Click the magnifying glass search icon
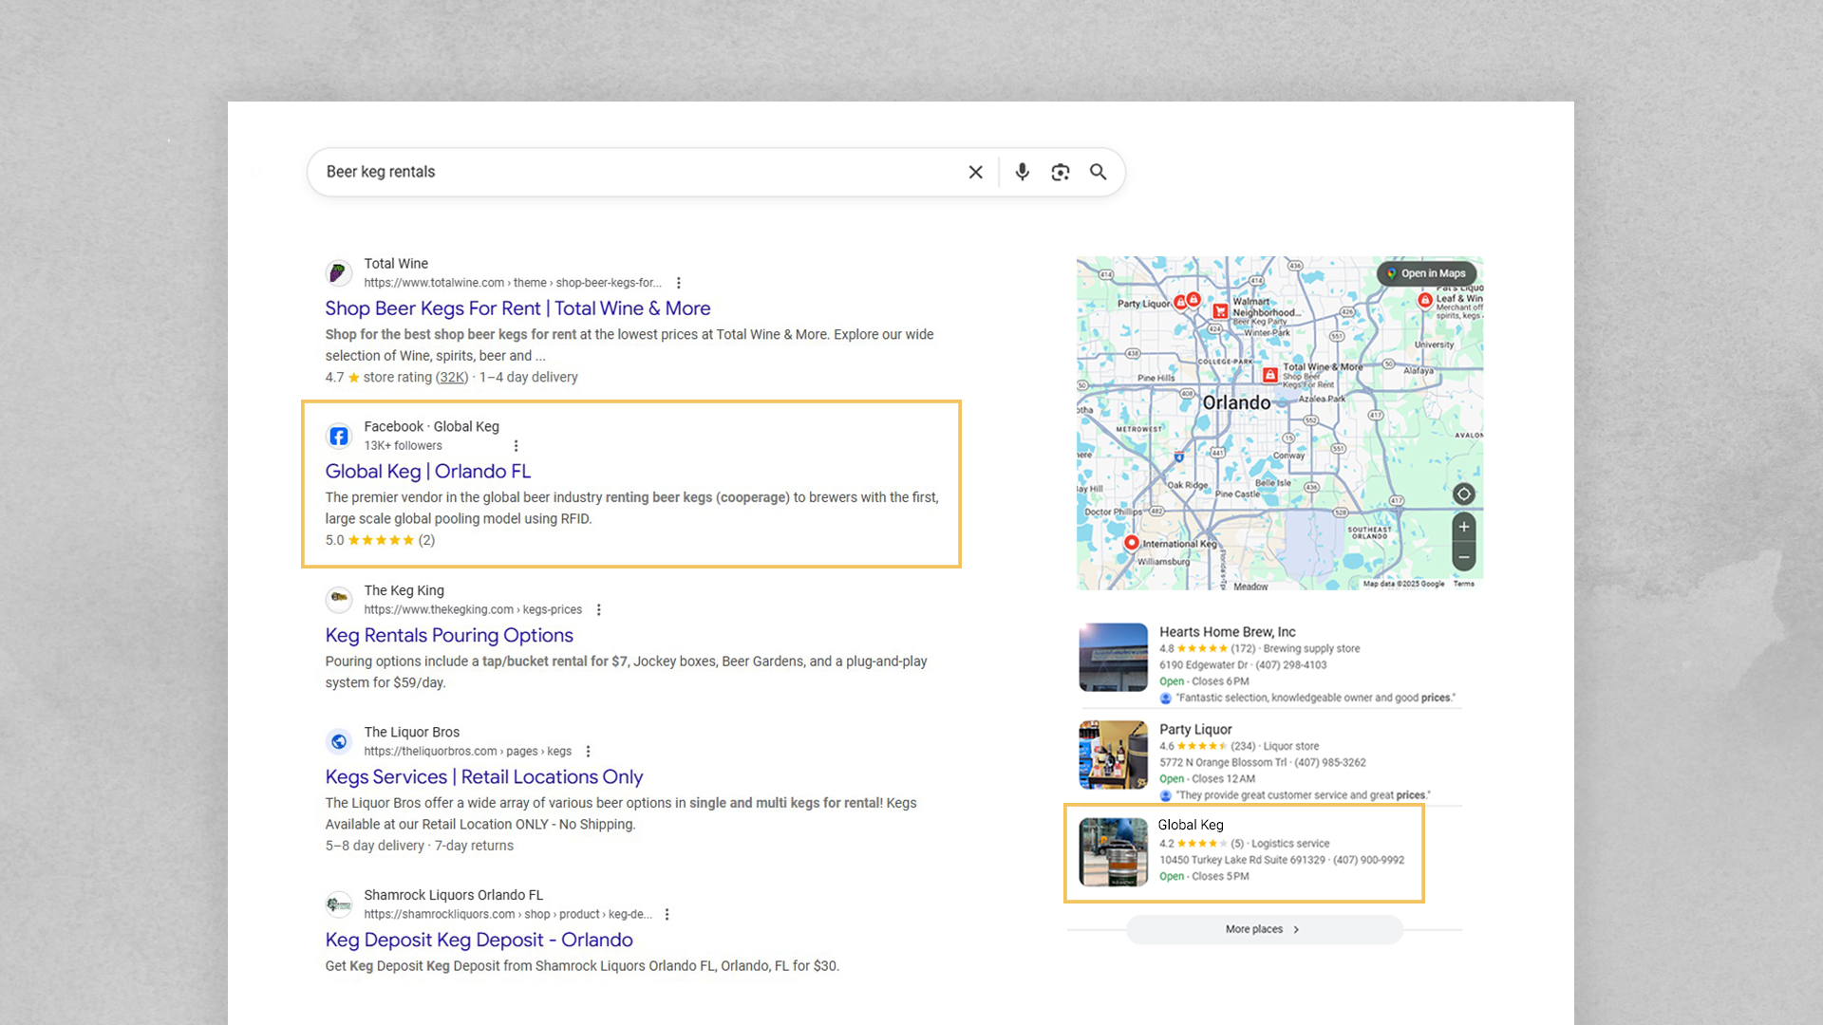 [1098, 172]
